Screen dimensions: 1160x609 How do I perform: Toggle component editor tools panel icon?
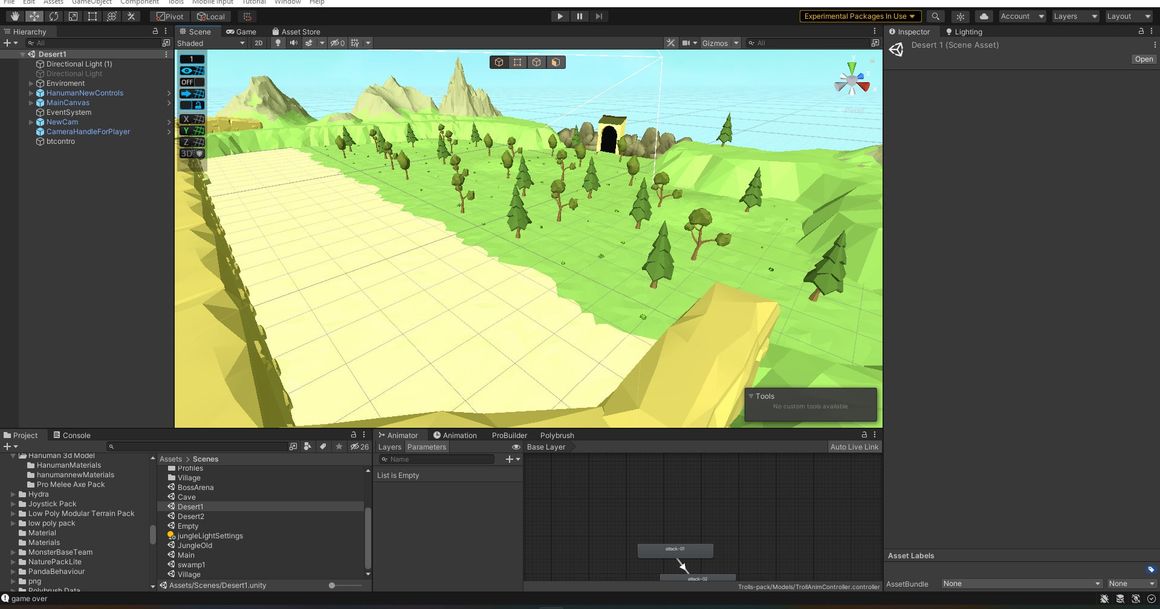point(670,43)
